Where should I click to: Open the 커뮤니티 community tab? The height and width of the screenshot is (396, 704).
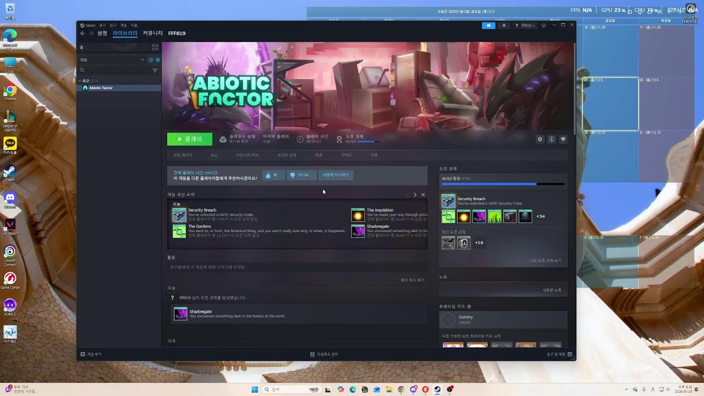153,34
